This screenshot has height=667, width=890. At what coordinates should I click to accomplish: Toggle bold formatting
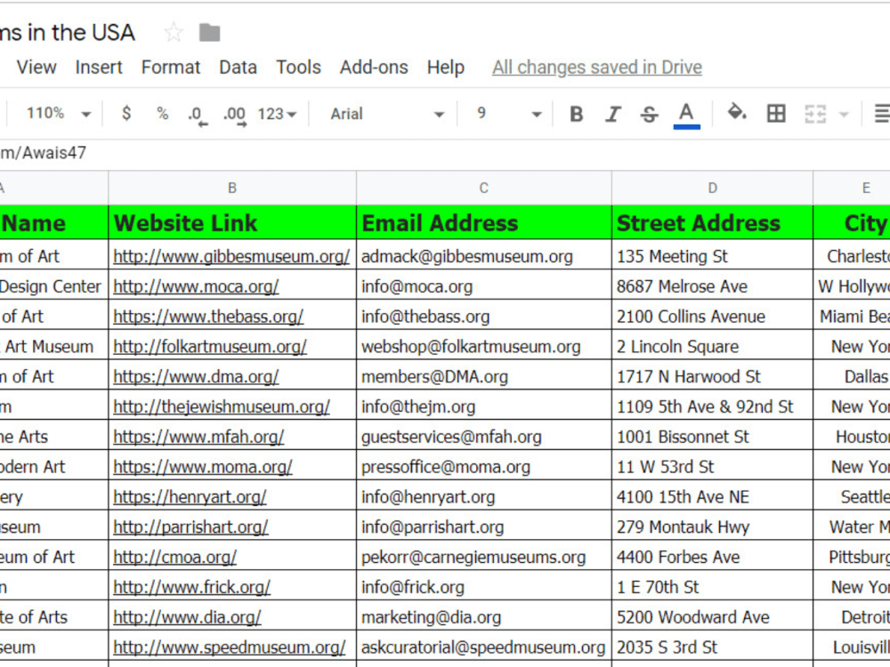click(x=576, y=114)
